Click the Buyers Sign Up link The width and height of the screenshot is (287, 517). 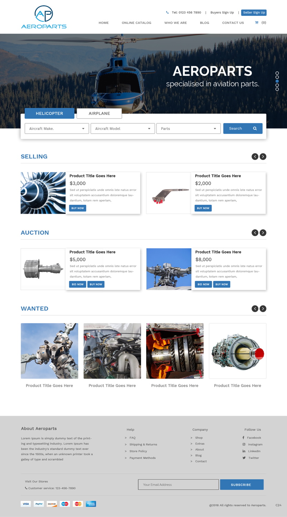(222, 12)
